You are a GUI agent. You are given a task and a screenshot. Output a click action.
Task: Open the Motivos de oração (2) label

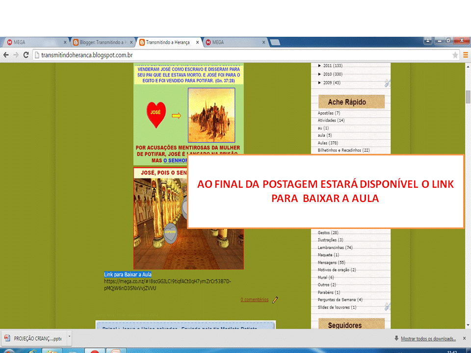(337, 270)
